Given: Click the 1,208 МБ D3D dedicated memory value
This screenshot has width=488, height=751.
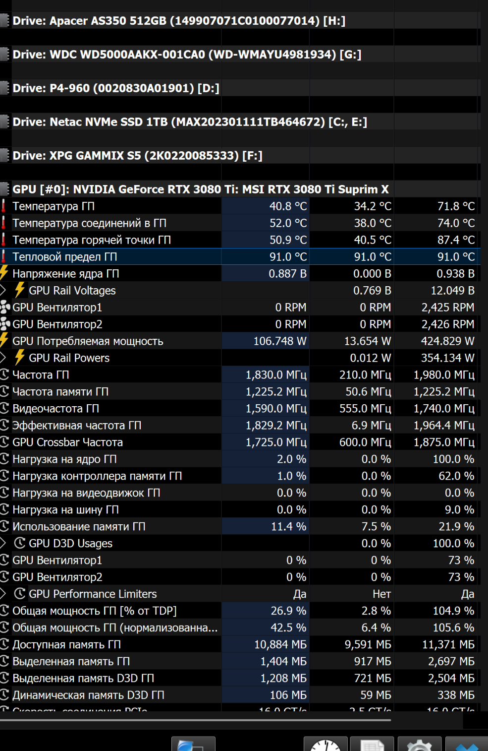Looking at the screenshot, I should pyautogui.click(x=283, y=679).
